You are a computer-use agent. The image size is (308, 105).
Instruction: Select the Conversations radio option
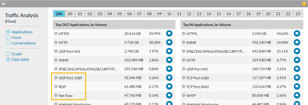(x=8, y=43)
